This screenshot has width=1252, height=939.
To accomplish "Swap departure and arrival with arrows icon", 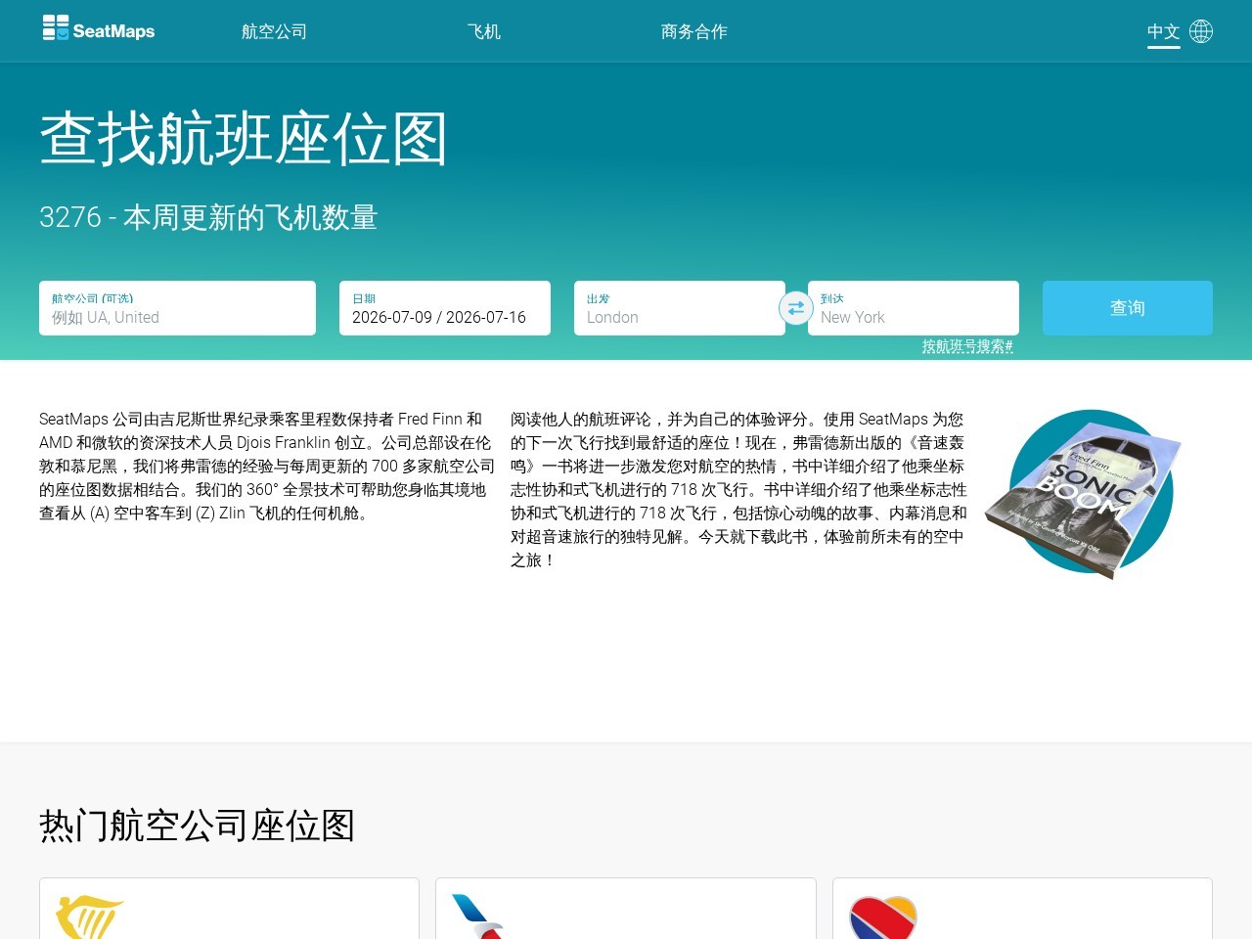I will click(796, 308).
